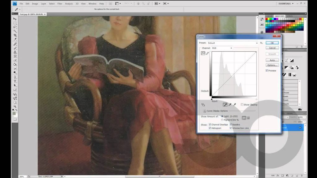Screen dimensions: 317x178
Task: Choose edit-points curve mode in Curves
Action: 203,53
